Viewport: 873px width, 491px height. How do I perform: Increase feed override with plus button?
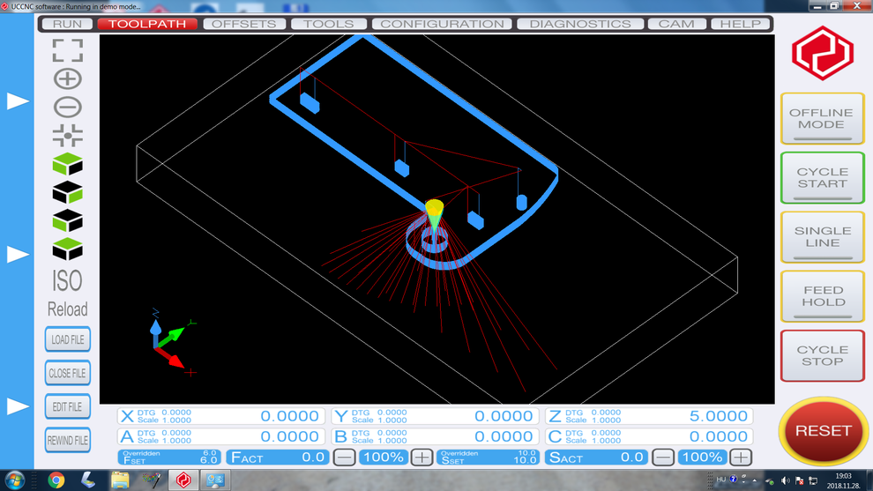pyautogui.click(x=422, y=457)
